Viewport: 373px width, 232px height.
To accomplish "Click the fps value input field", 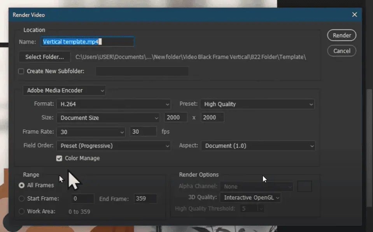I will coord(143,132).
